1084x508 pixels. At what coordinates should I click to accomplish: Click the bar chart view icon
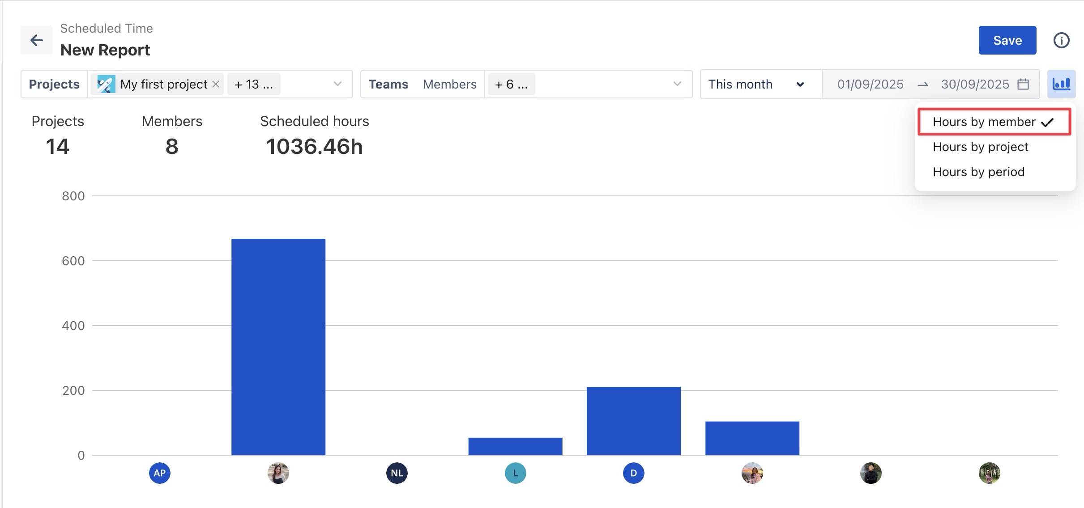coord(1061,84)
